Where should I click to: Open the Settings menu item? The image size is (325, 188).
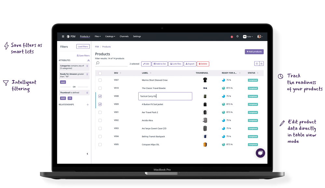pos(137,36)
